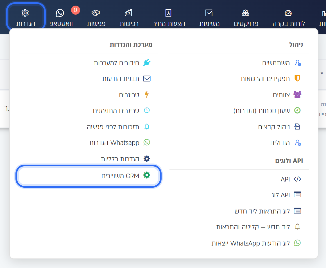This screenshot has height=268, width=326.
Task: Click the clock icon beside טריגרים מתוזמנים
Action: 147,110
